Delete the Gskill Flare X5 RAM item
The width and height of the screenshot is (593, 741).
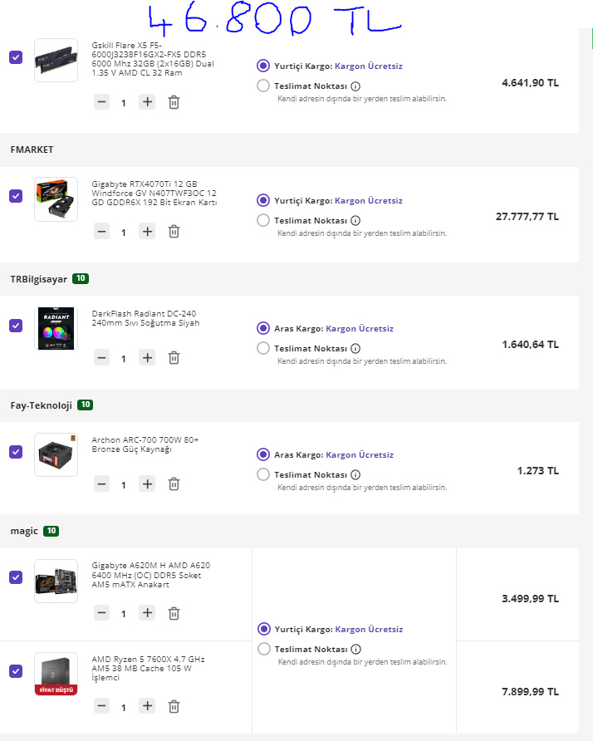174,102
